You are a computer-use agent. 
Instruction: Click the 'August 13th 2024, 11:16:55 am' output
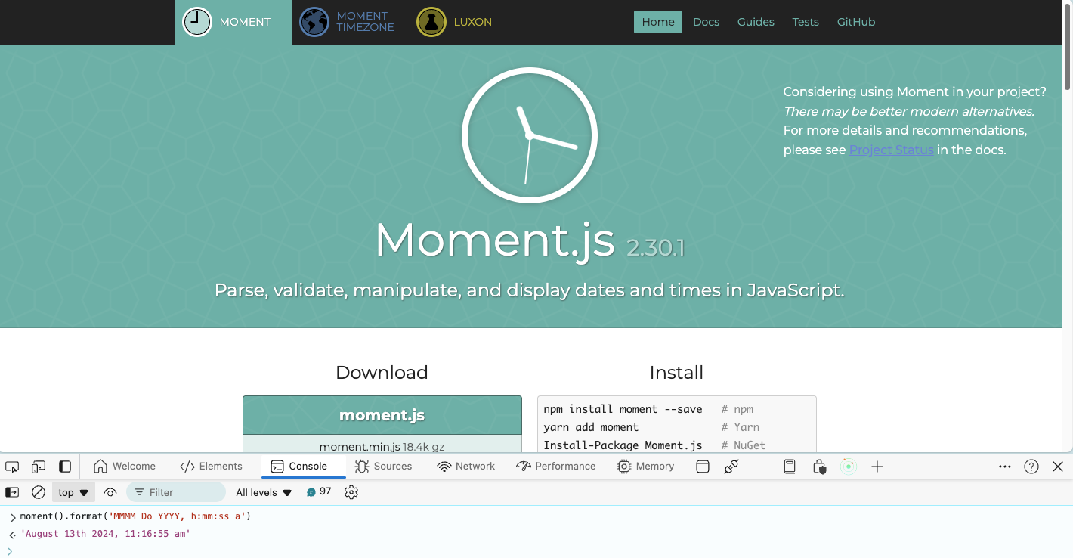pos(105,534)
